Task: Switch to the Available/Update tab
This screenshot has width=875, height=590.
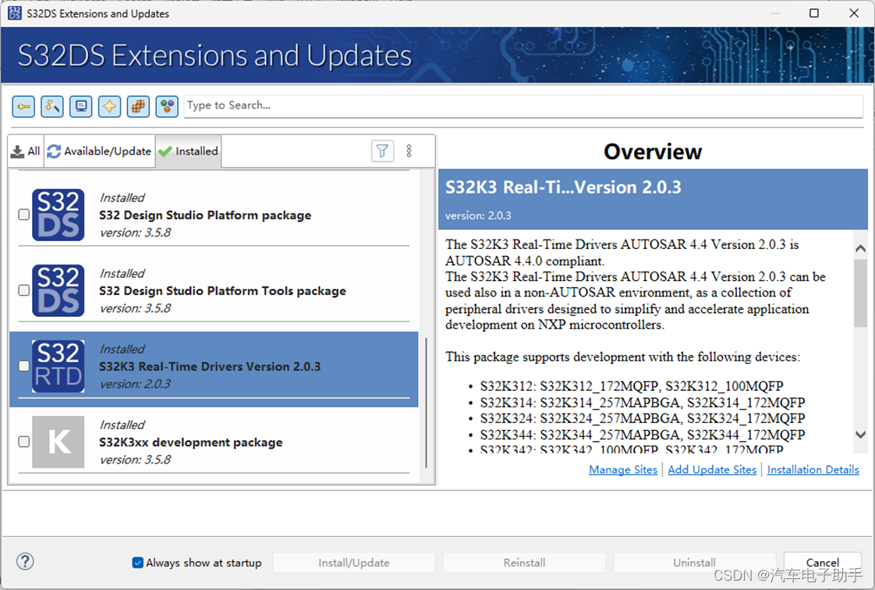Action: (99, 151)
